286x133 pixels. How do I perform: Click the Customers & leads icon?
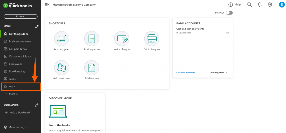[x=6, y=56]
